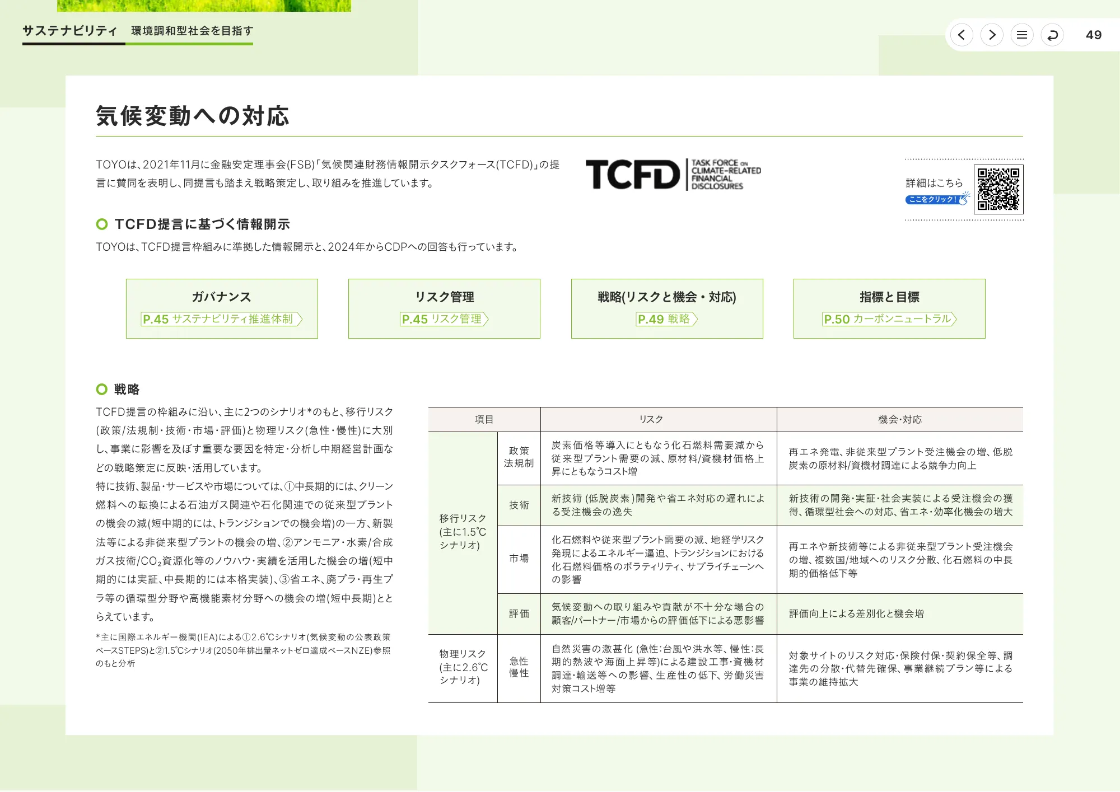Click the green circle icon beside 戦略
This screenshot has height=792, width=1120.
[101, 388]
